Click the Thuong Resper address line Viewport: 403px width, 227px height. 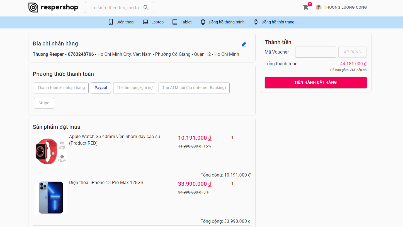(x=136, y=54)
